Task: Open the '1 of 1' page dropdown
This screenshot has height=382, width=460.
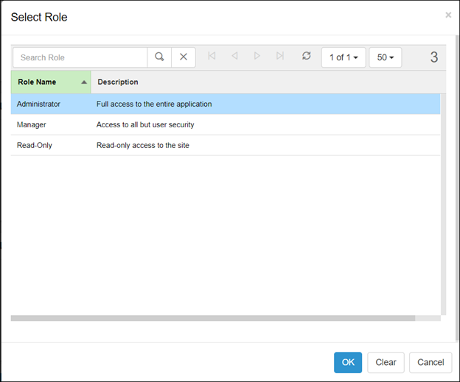Action: pyautogui.click(x=344, y=57)
